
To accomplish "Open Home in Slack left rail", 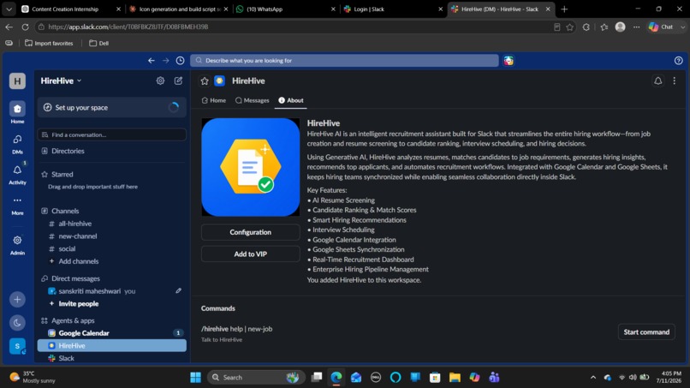I will click(17, 112).
